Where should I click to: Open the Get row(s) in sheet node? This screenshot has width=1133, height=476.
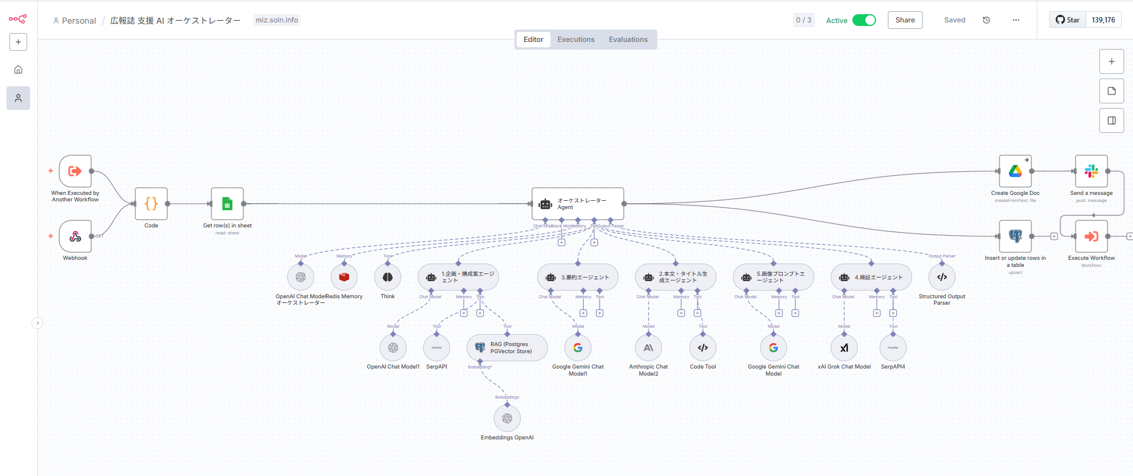pyautogui.click(x=227, y=204)
